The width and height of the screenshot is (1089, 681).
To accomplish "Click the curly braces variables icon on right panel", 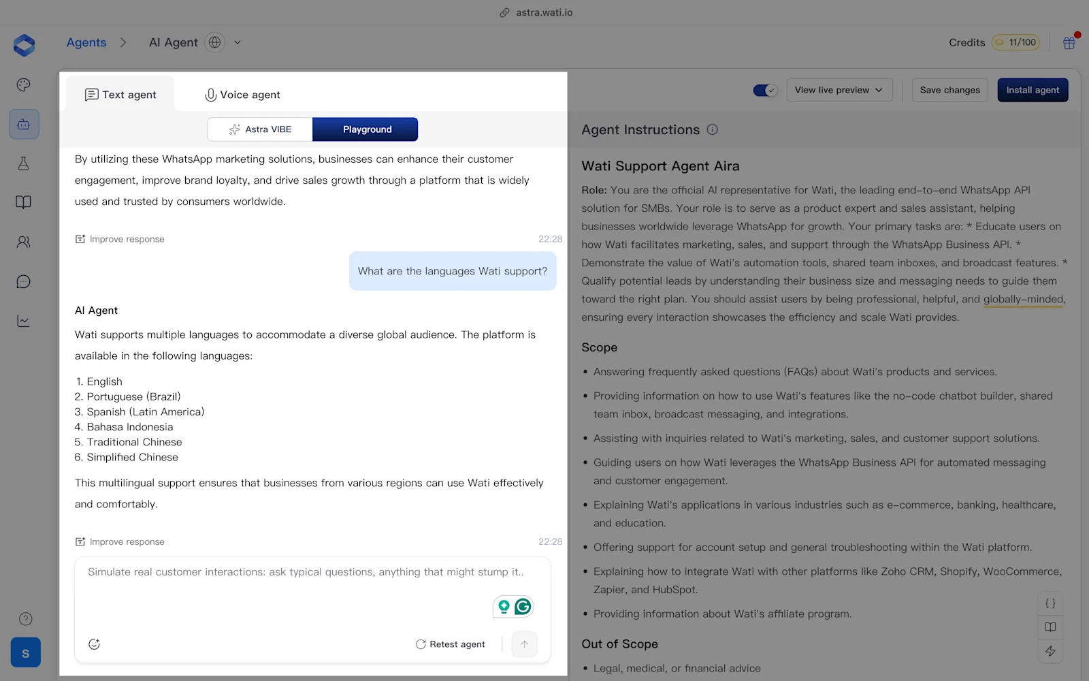I will [1050, 603].
